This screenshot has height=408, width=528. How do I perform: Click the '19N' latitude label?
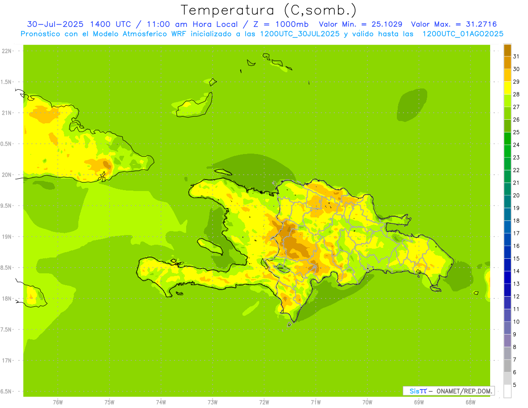point(7,237)
